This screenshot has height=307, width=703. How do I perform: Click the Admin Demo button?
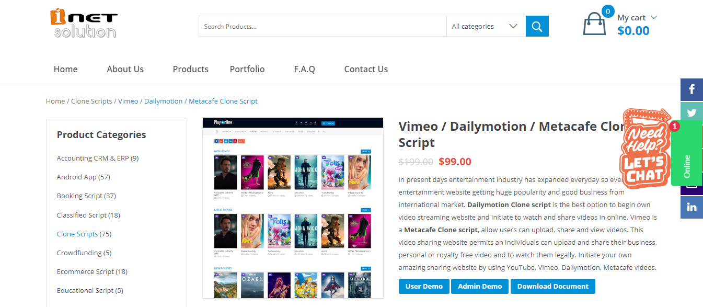[x=480, y=287]
